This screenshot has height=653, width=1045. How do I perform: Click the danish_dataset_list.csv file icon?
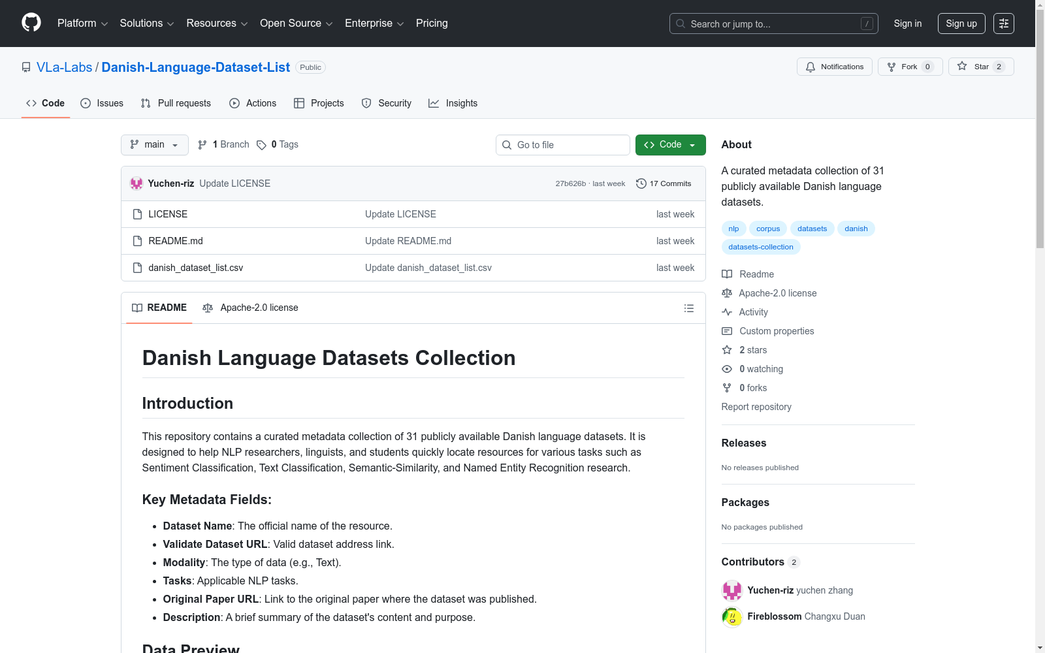click(x=137, y=268)
